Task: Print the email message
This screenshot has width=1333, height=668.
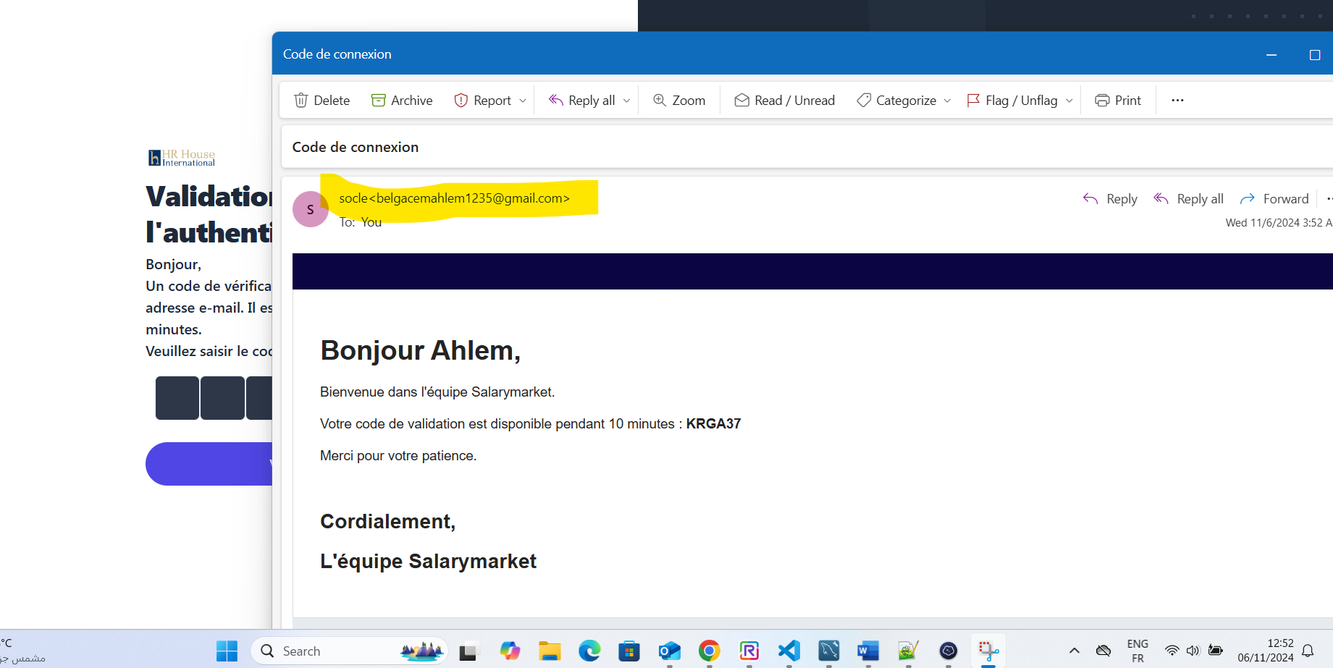Action: coord(1118,101)
